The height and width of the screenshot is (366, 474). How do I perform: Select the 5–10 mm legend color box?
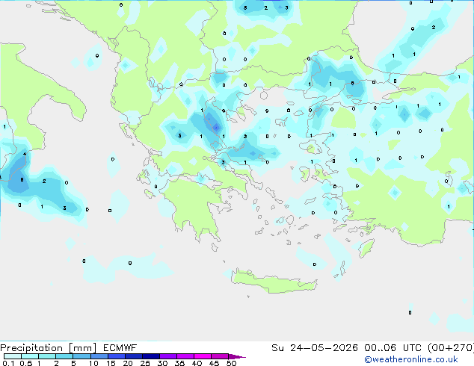click(x=82, y=356)
